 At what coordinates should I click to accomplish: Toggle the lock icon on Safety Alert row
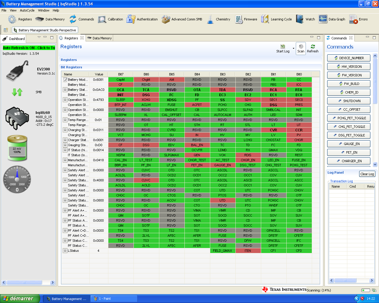65,170
